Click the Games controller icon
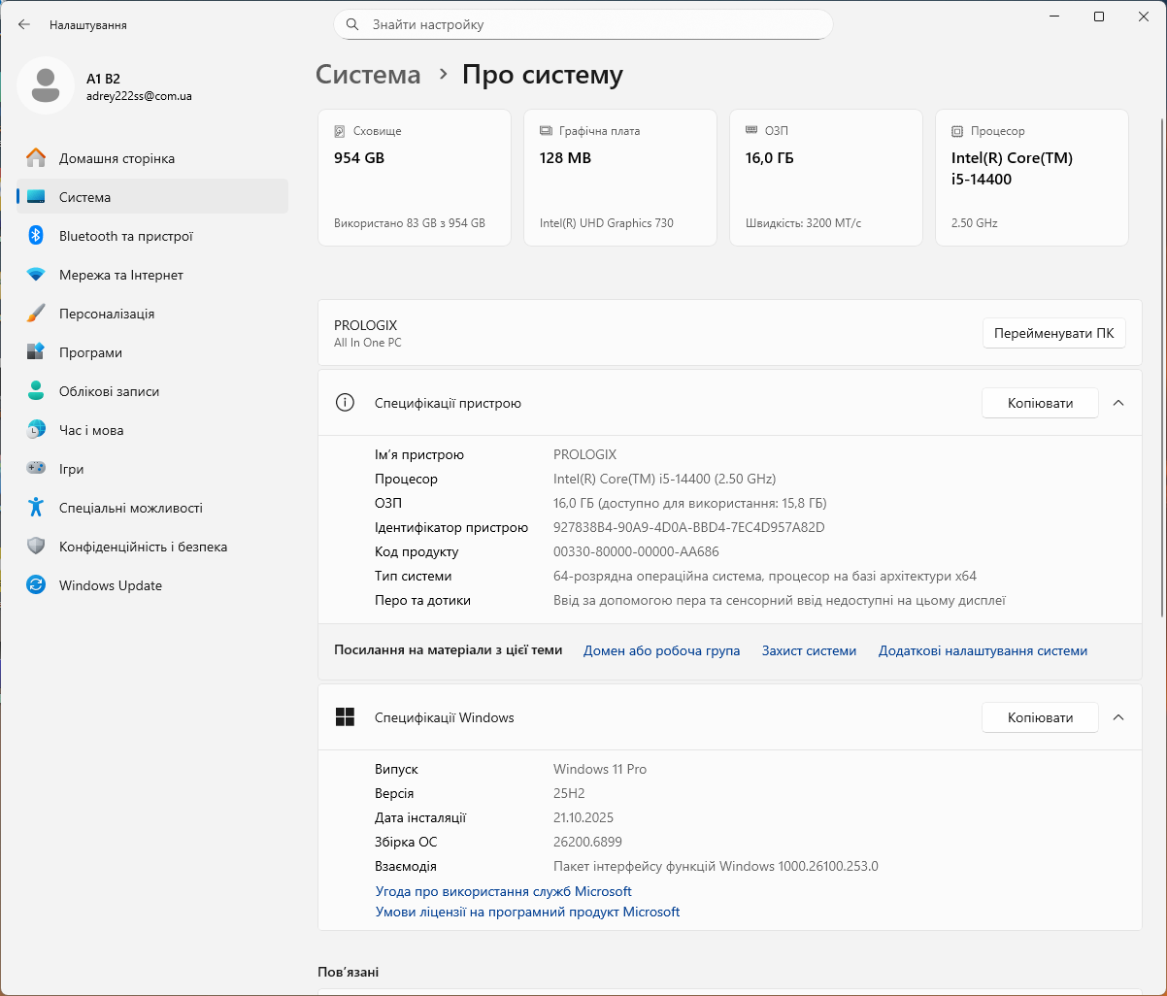Viewport: 1167px width, 996px height. point(36,469)
